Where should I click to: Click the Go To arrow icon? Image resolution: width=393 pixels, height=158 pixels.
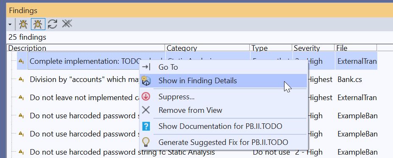tap(146, 67)
